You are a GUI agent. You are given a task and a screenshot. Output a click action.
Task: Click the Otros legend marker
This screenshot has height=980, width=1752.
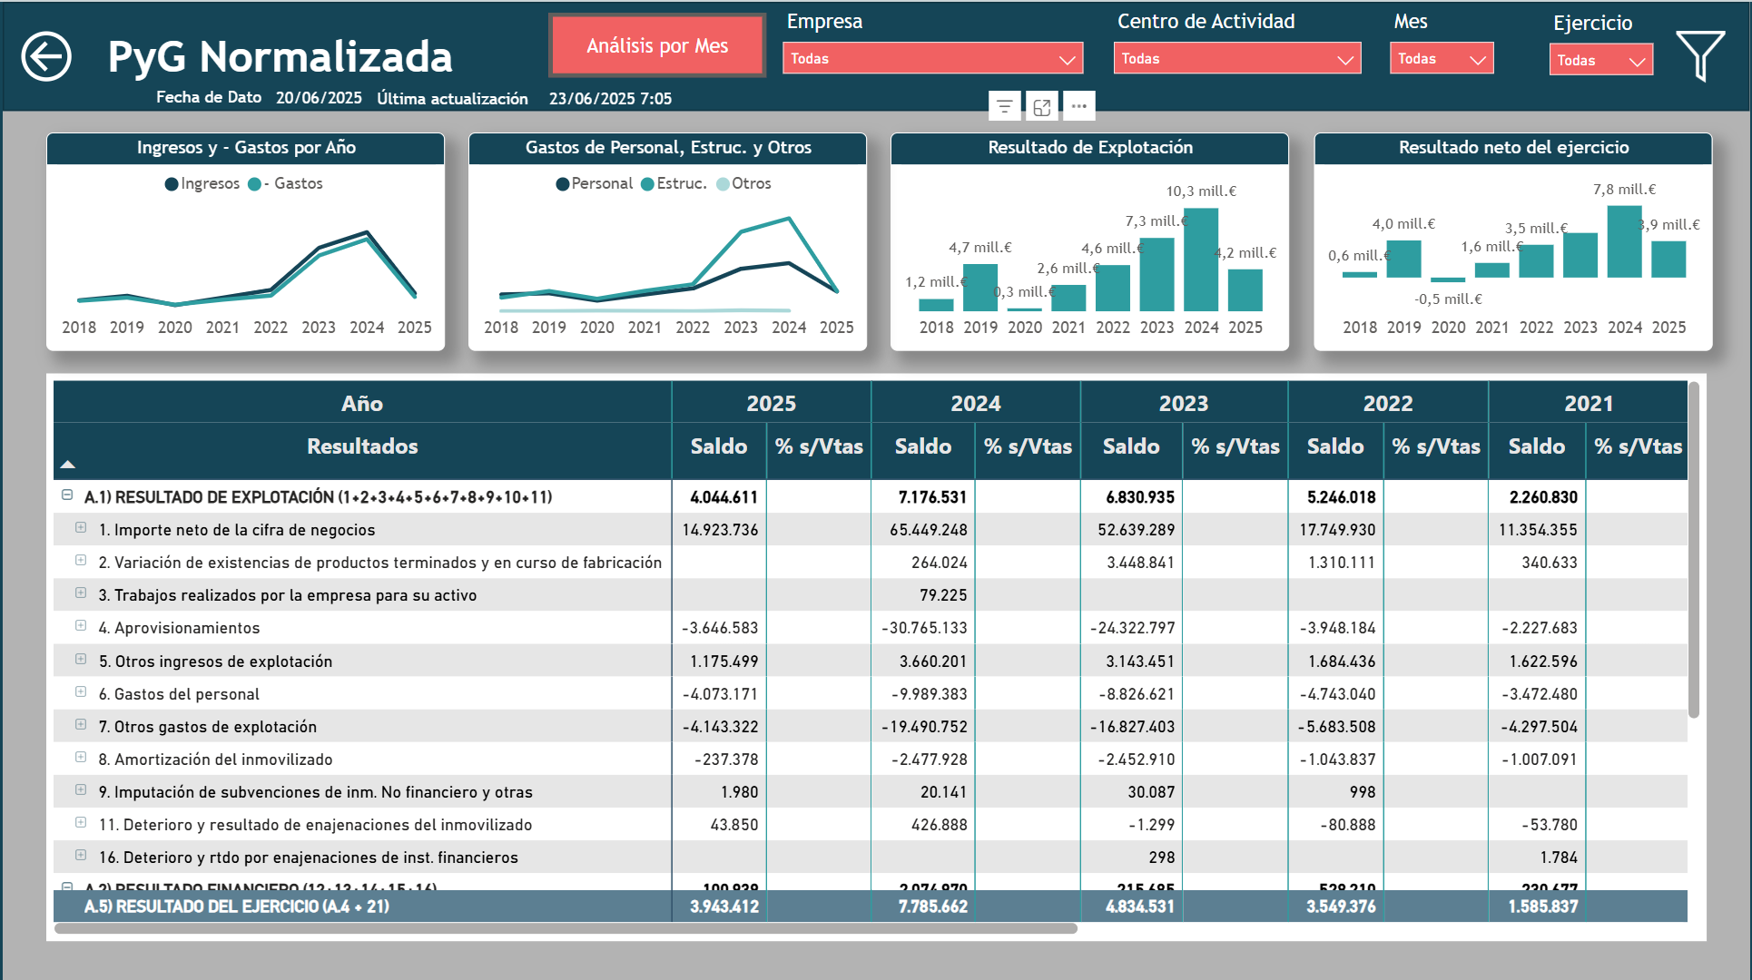point(723,184)
